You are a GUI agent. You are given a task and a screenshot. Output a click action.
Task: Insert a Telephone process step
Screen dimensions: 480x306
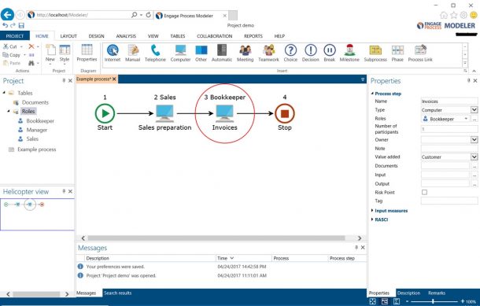click(155, 53)
